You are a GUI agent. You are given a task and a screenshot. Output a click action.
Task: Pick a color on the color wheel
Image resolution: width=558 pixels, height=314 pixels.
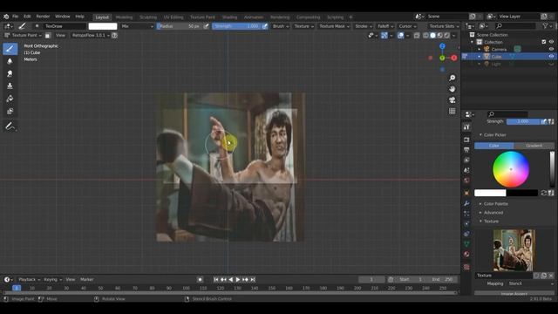click(x=511, y=169)
